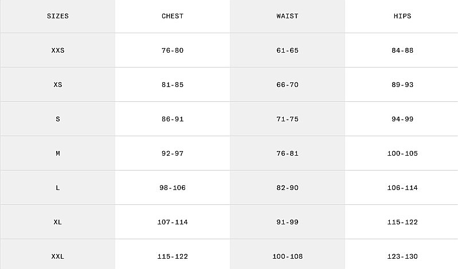
Task: Click the M hips value 100-105
Action: coord(402,153)
